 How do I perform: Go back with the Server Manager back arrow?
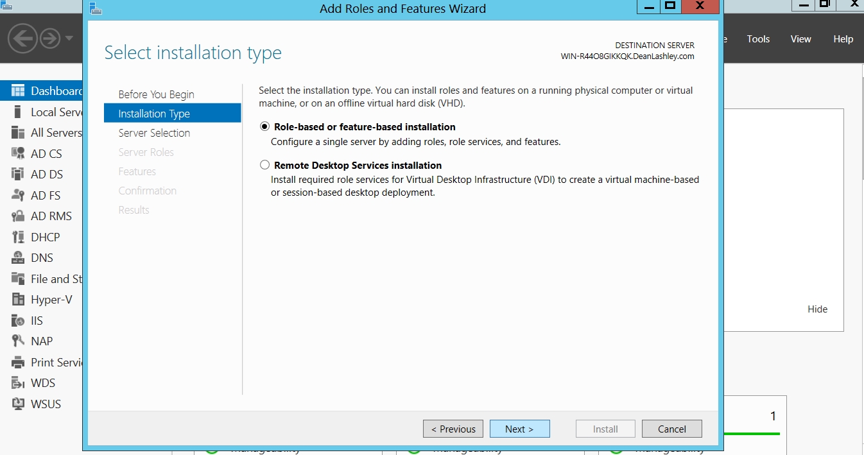tap(22, 39)
